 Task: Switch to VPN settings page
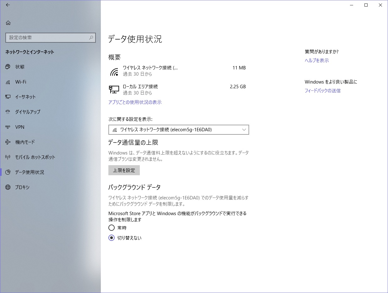pos(50,127)
